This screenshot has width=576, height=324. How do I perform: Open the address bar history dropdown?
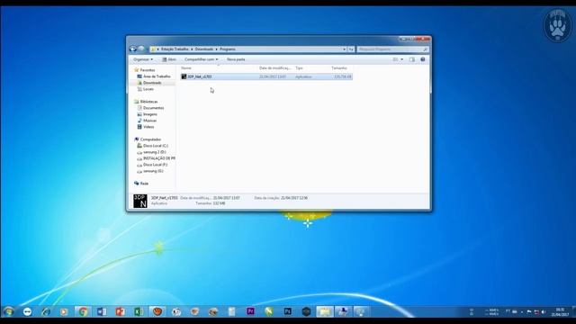(x=344, y=49)
